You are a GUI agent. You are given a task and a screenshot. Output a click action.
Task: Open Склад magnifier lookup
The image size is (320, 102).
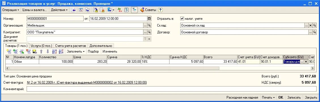tap(315, 25)
